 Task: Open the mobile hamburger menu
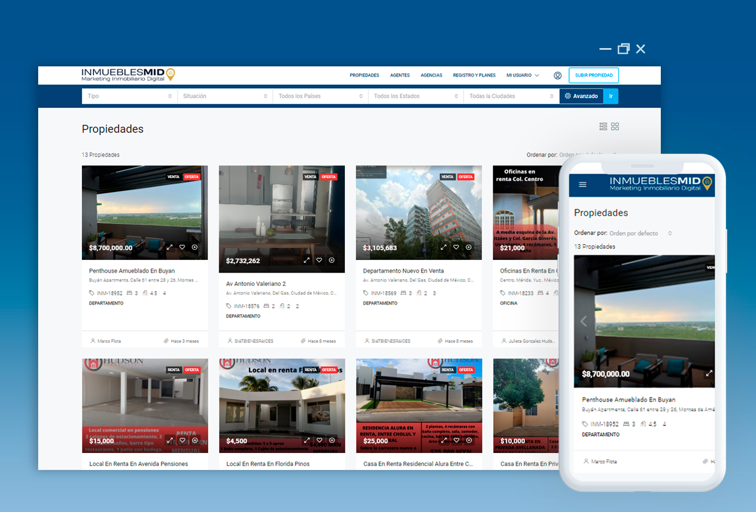tap(582, 185)
